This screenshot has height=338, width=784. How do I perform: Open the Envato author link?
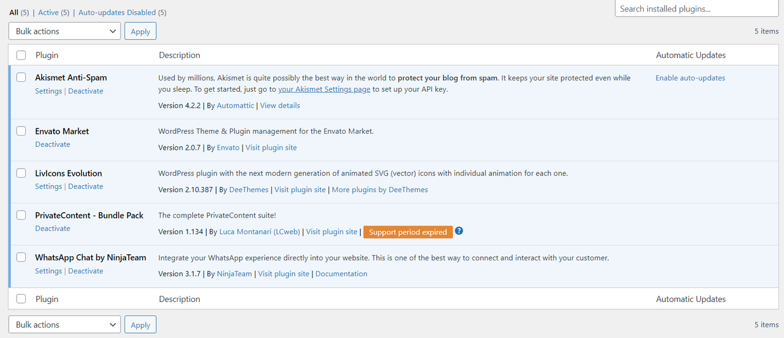[x=228, y=147]
